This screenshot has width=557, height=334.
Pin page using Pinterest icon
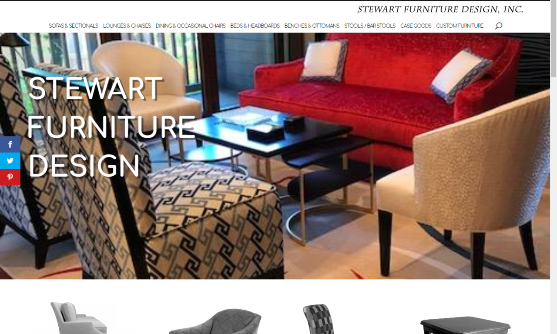(x=10, y=177)
